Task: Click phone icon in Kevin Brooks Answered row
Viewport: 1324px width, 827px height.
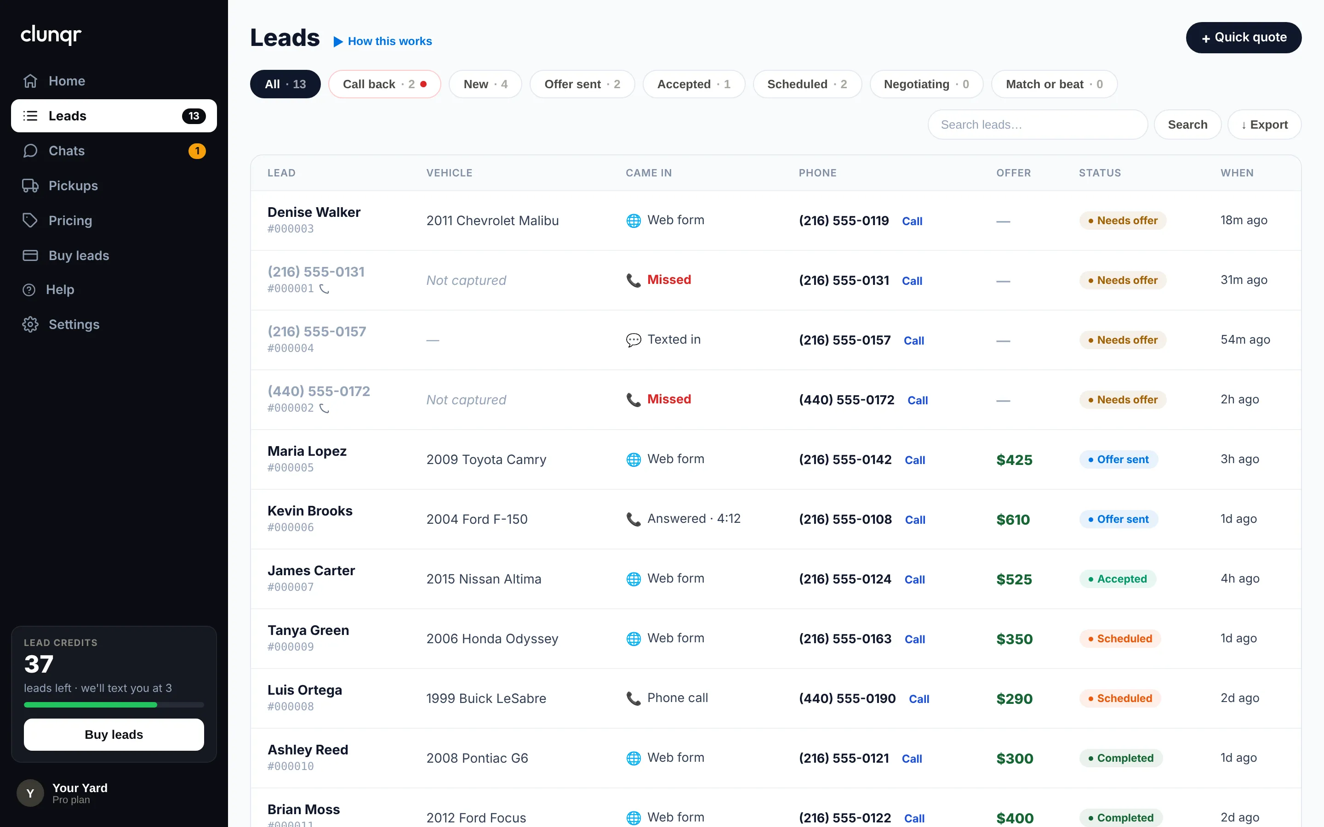Action: point(633,519)
